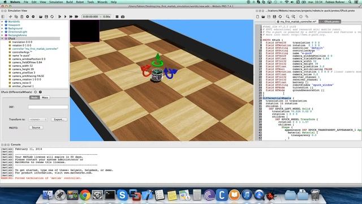The width and height of the screenshot is (362, 204).
Task: Expand the DirectionalLight tree node
Action: 2,32
